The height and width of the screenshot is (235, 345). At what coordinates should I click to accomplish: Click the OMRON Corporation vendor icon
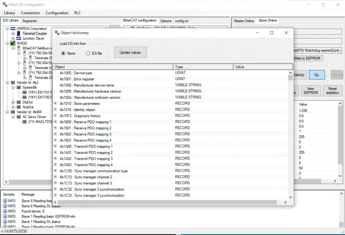coord(13,28)
